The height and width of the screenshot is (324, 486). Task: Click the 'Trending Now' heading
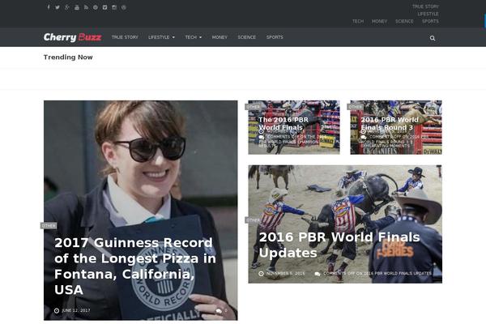(x=68, y=57)
